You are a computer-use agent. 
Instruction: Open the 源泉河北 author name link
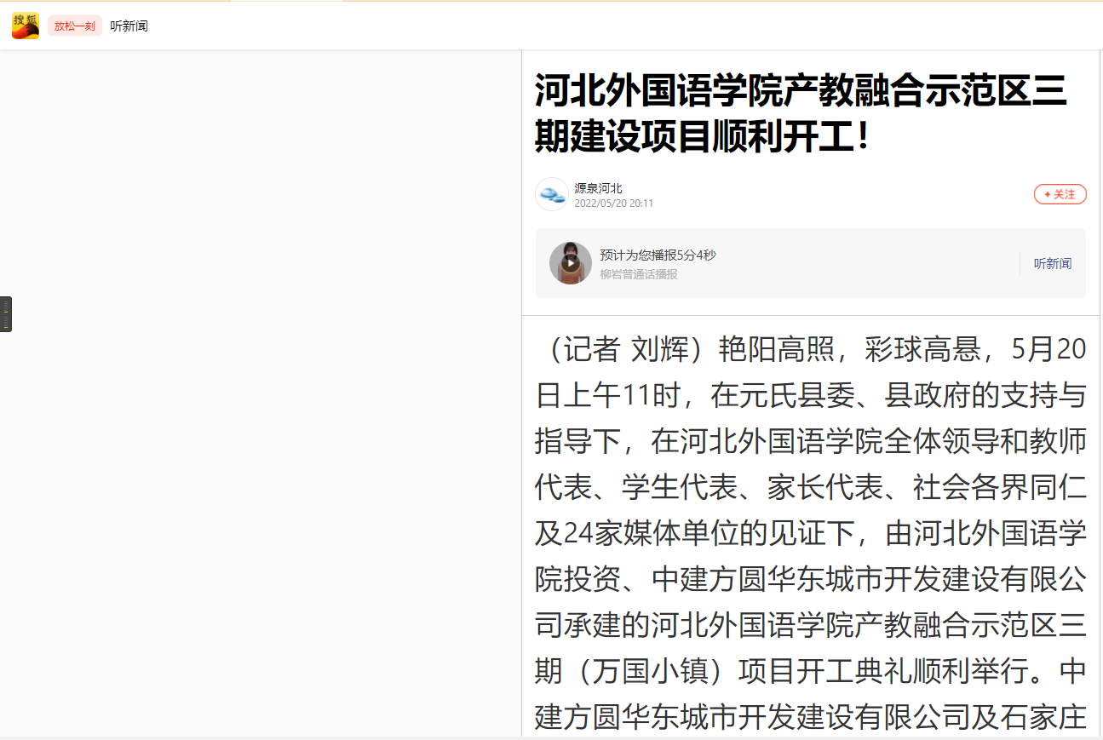click(x=598, y=188)
